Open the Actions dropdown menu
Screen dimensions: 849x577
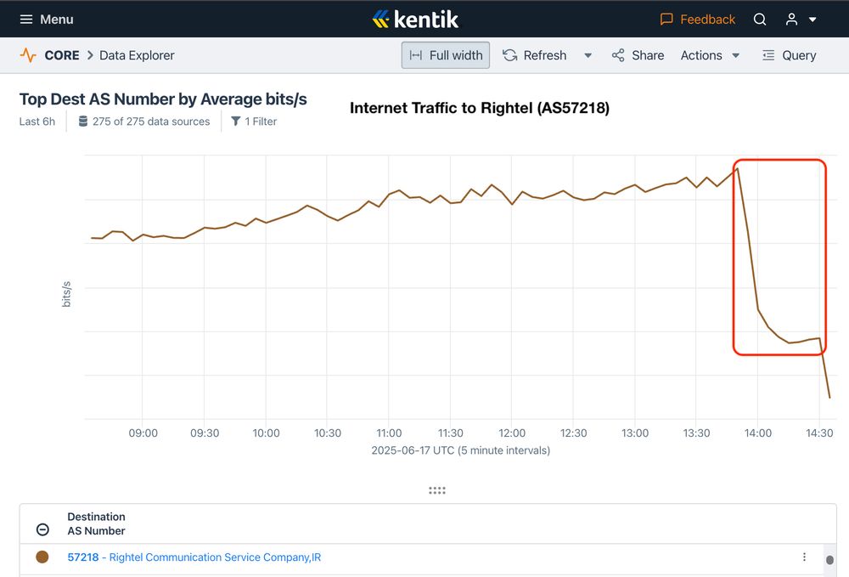tap(710, 55)
